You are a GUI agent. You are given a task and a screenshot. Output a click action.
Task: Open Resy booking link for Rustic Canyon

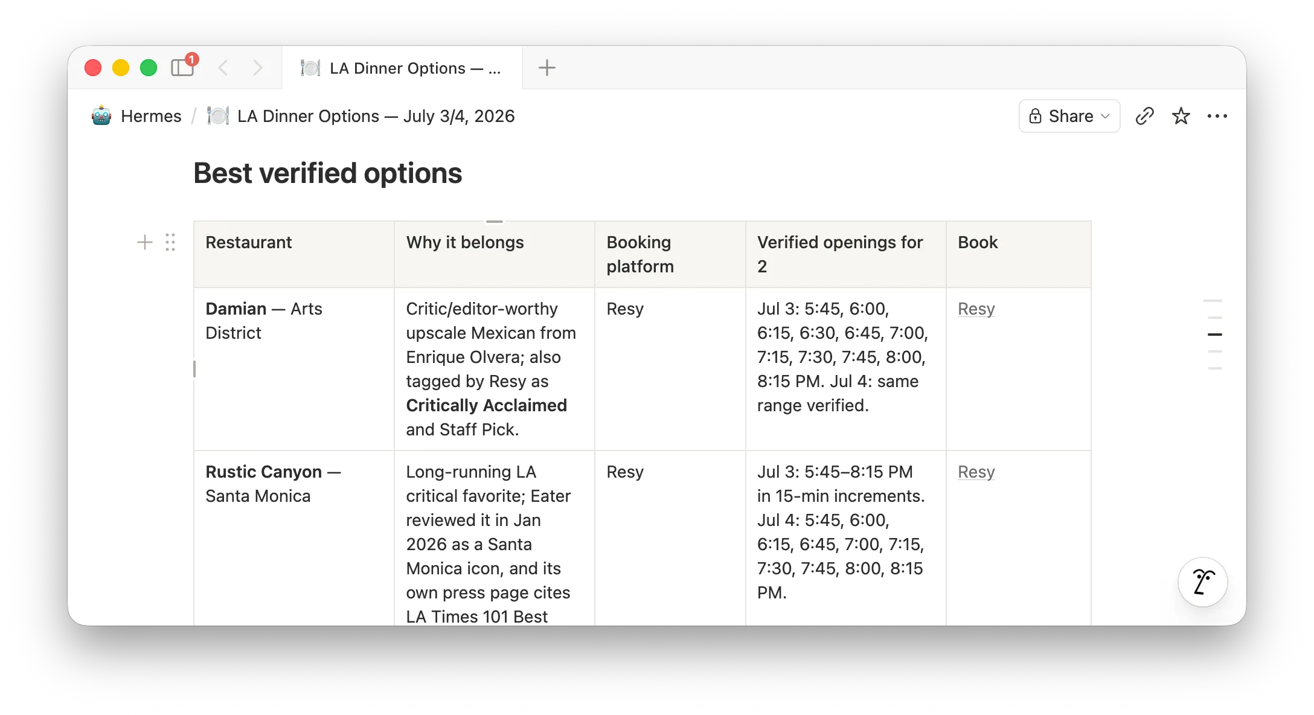[x=976, y=472]
